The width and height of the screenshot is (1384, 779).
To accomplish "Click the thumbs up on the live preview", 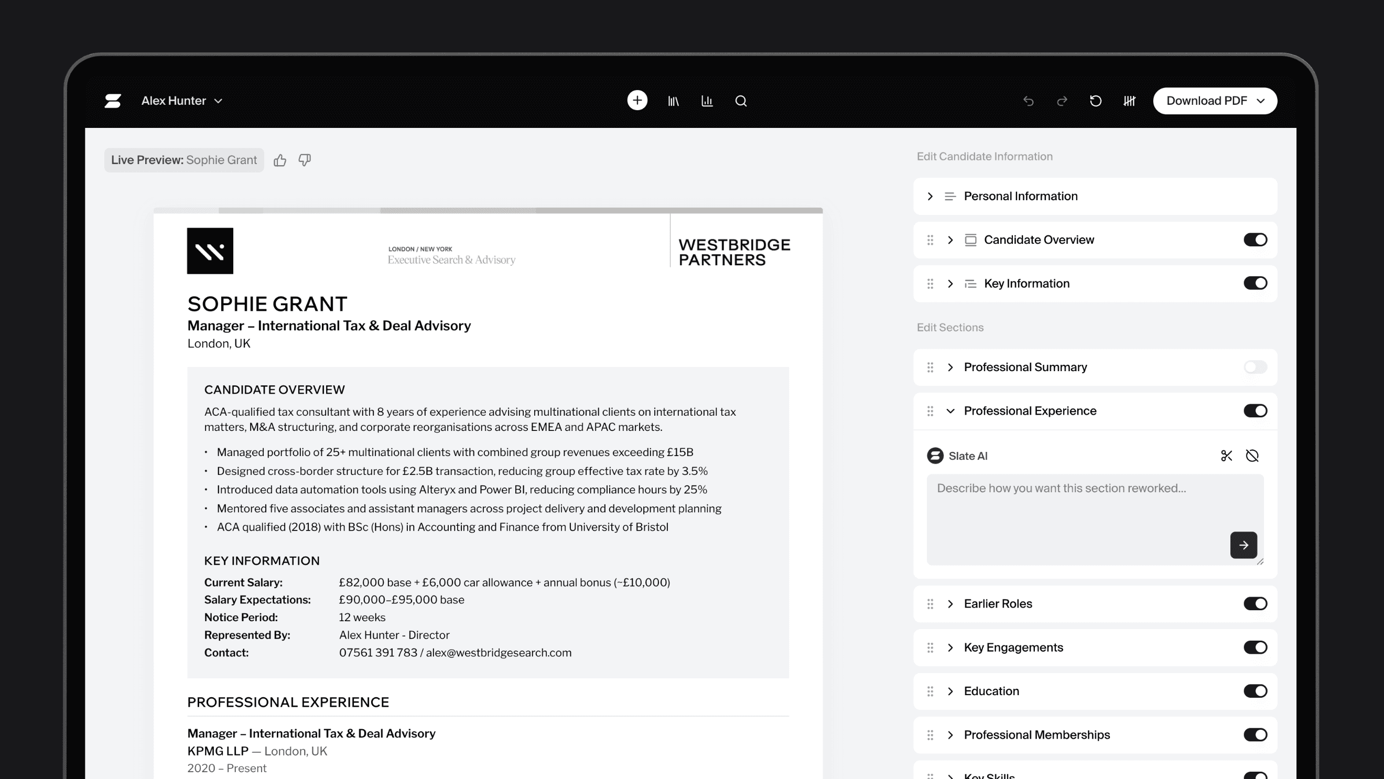I will click(x=280, y=159).
